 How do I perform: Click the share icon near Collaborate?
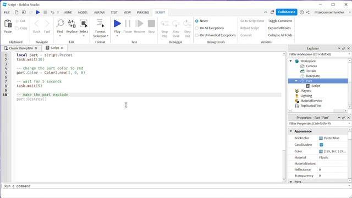(x=308, y=12)
